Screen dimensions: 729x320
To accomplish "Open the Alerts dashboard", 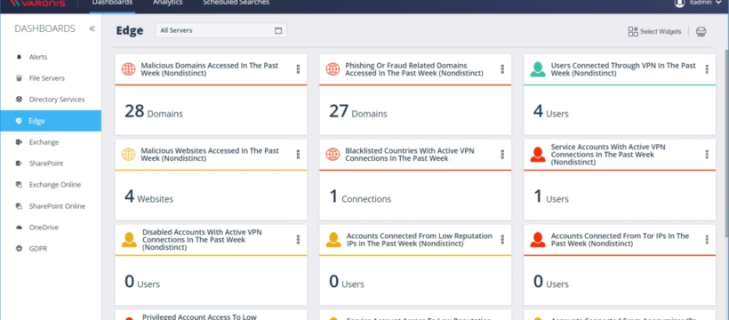I will point(38,57).
